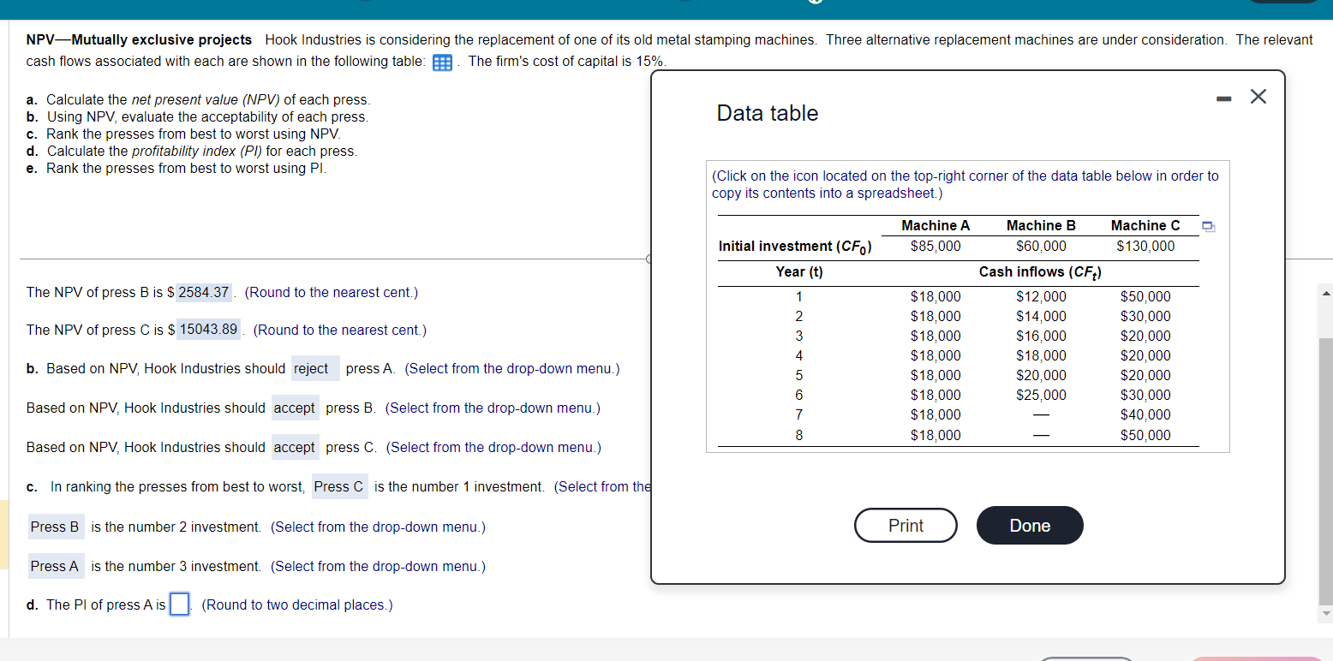Select the NPV of press B value 2584.37
Viewport: 1333px width, 661px height.
[x=204, y=292]
